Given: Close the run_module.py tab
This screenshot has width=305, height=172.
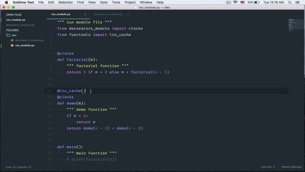Looking at the screenshot, I should [x=85, y=14].
